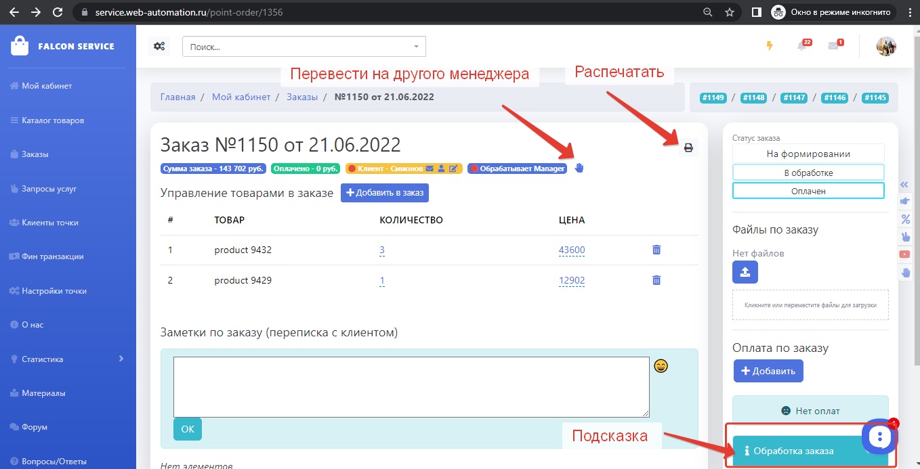Click the 'Добавить в заказ' button
Viewport: 920px width, 469px height.
tap(384, 193)
